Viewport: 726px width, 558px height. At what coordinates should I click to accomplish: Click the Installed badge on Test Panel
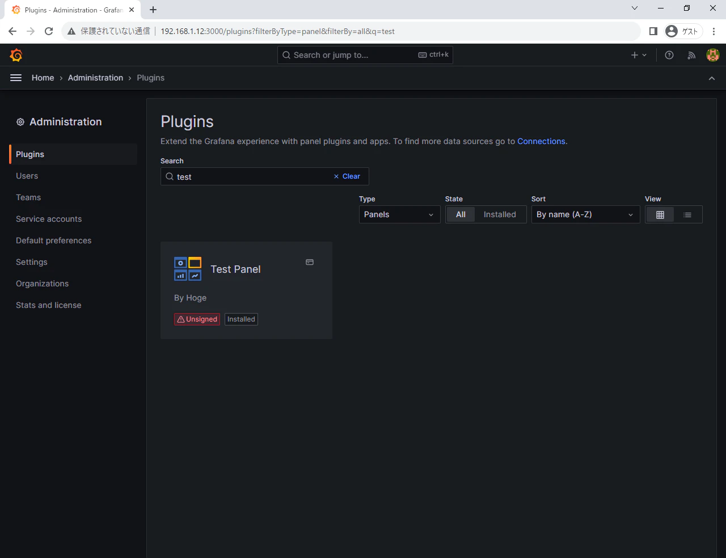point(241,319)
